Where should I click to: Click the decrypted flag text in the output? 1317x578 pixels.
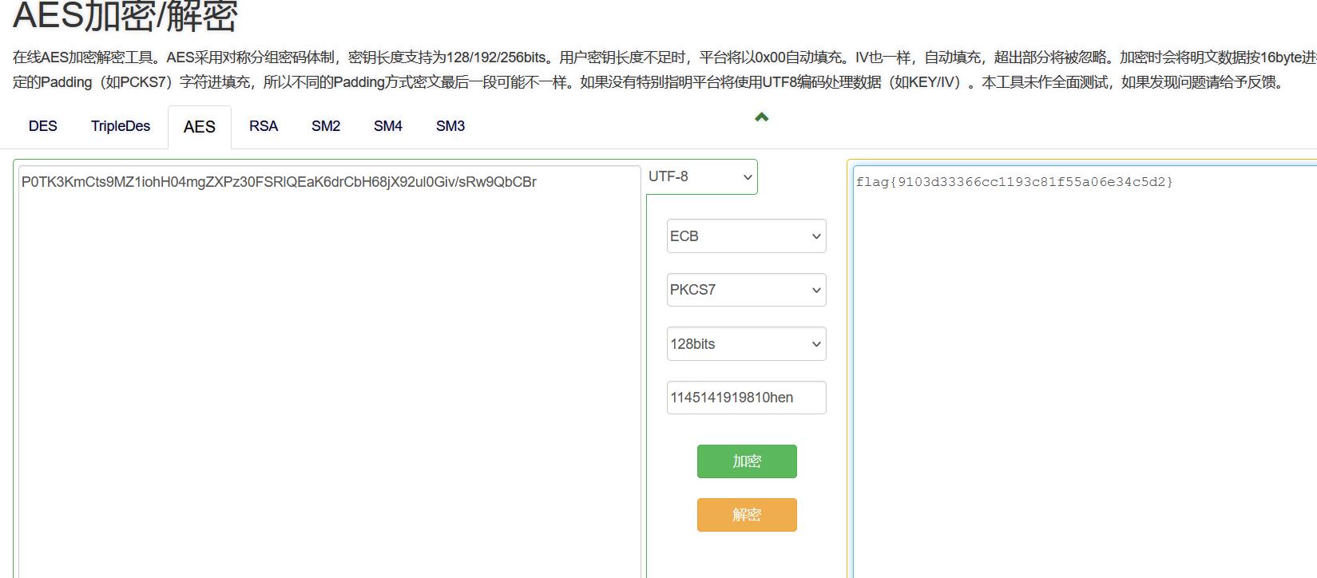pos(1014,182)
